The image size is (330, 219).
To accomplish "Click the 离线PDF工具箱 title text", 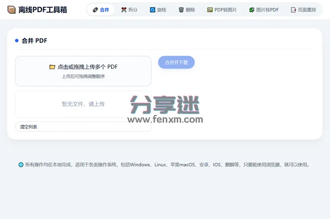I will coord(43,10).
